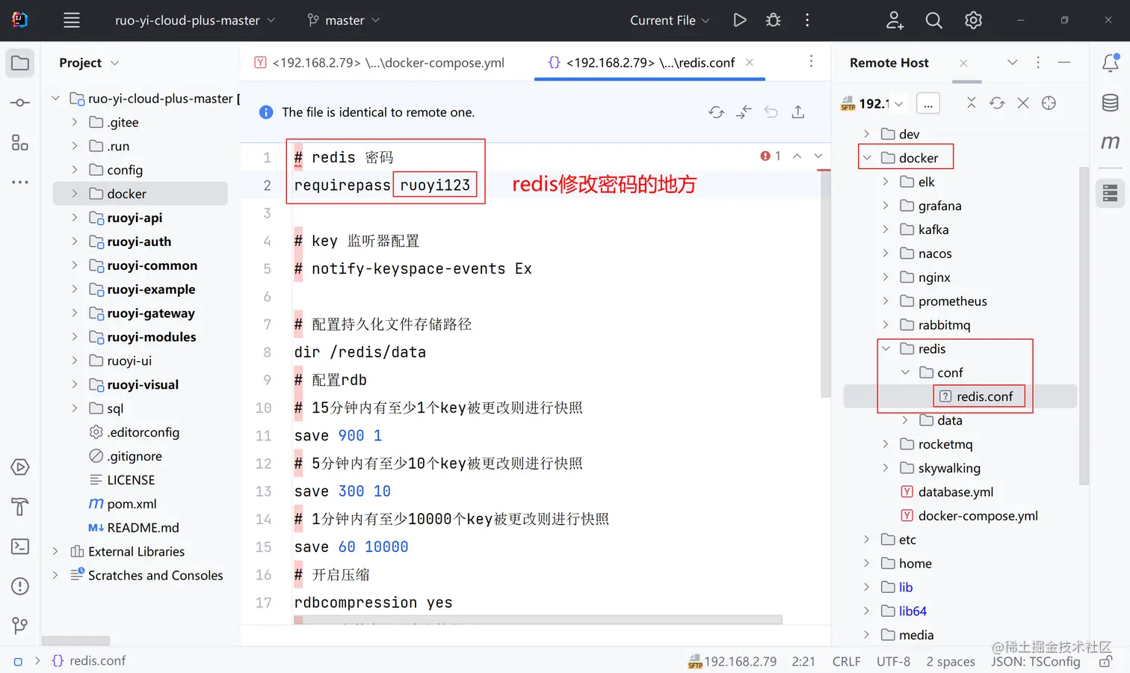Open the ruo-yi-cloud-plus-master project dropdown
This screenshot has height=673, width=1130.
click(195, 20)
